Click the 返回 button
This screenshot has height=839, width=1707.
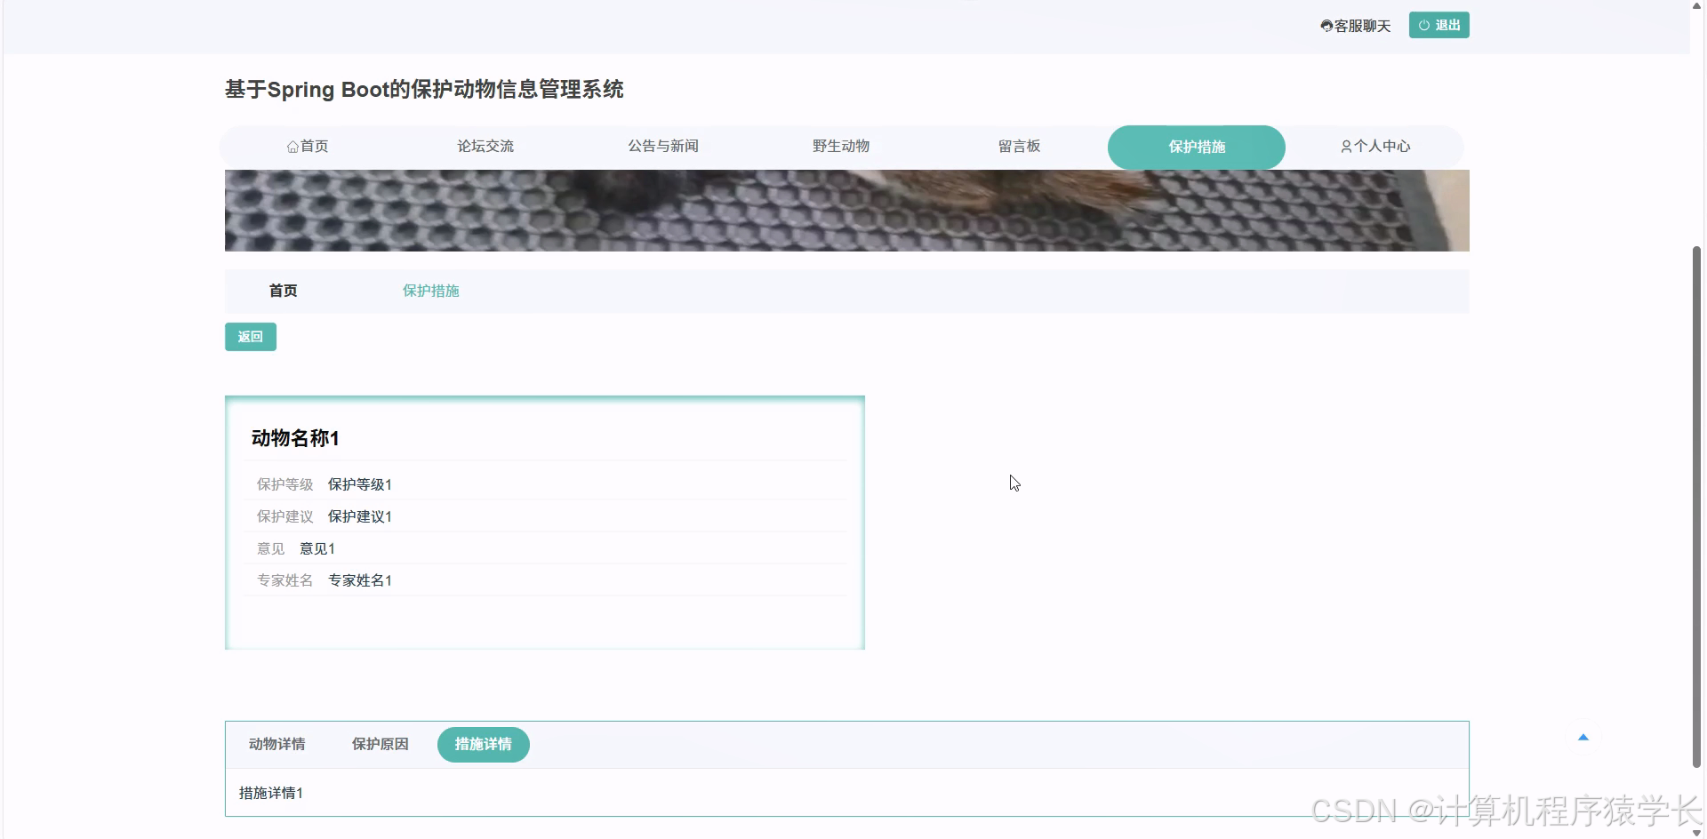[x=250, y=337]
